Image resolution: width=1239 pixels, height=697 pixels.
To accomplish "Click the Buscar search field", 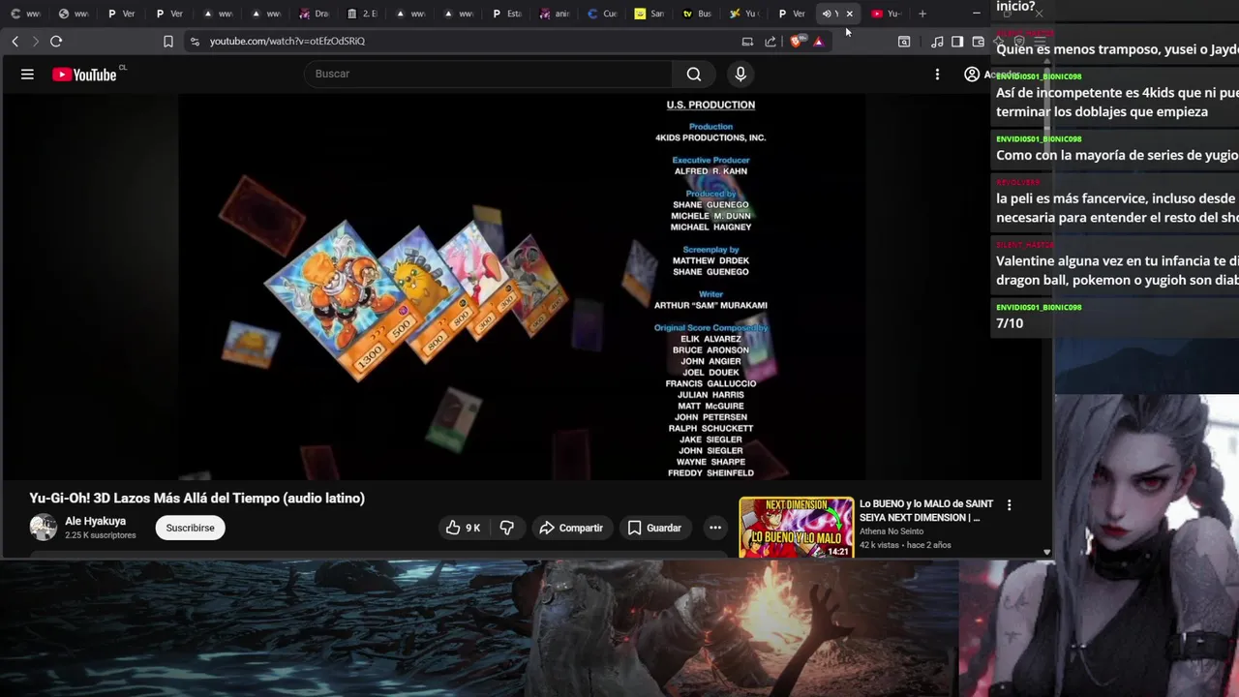I will 489,74.
